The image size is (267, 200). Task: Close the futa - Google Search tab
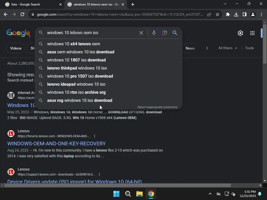click(60, 4)
